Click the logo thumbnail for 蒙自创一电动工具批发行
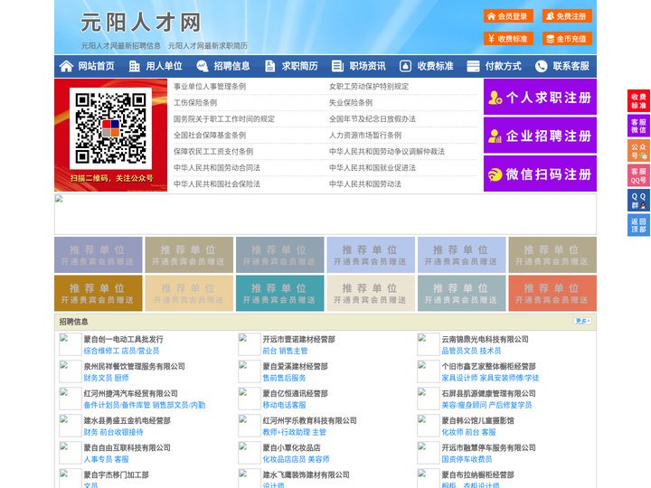This screenshot has height=488, width=651. click(x=70, y=344)
